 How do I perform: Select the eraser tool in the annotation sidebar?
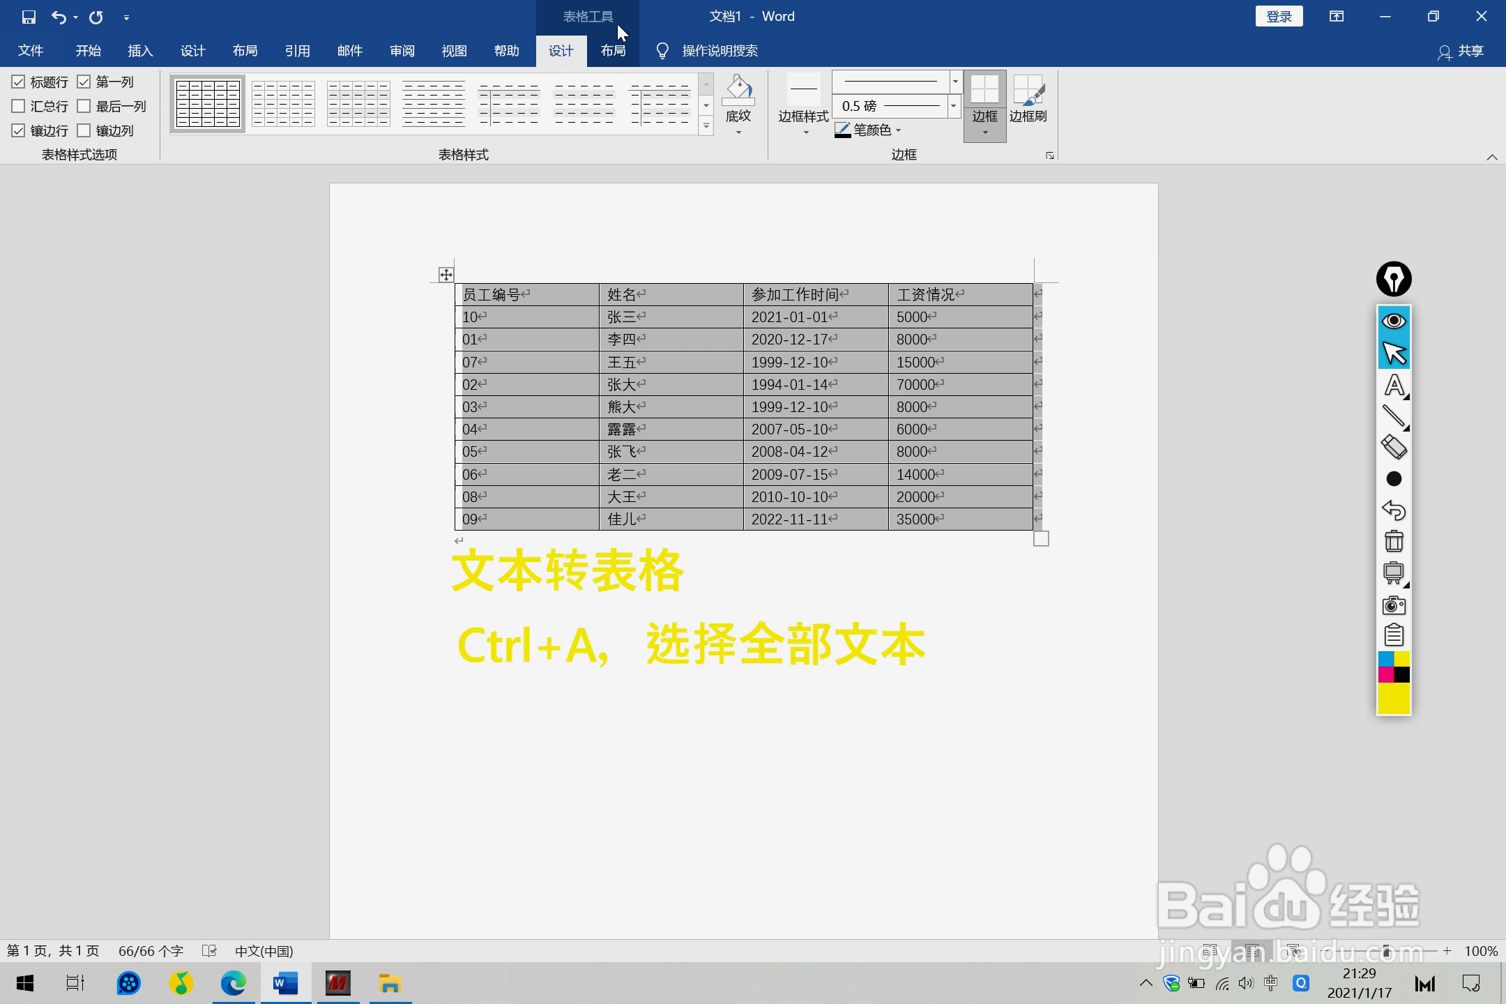(1393, 447)
